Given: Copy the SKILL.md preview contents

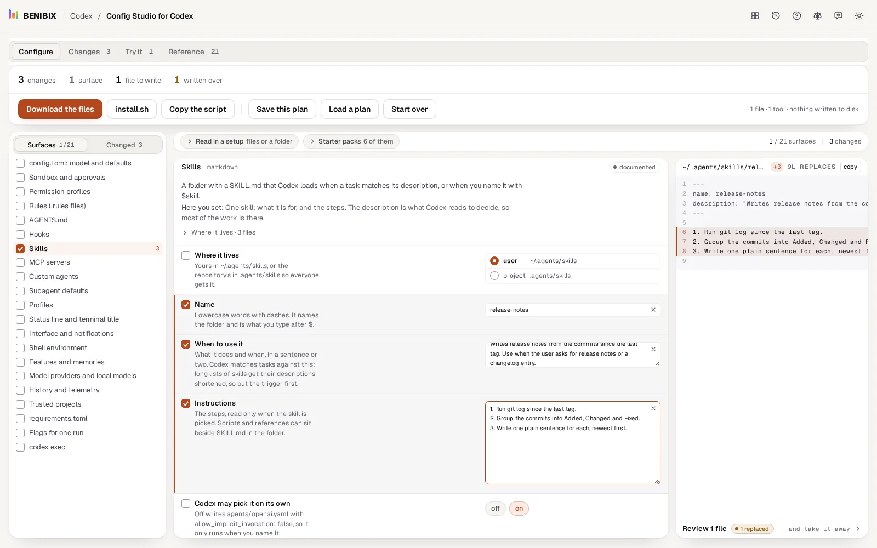Looking at the screenshot, I should pos(850,167).
